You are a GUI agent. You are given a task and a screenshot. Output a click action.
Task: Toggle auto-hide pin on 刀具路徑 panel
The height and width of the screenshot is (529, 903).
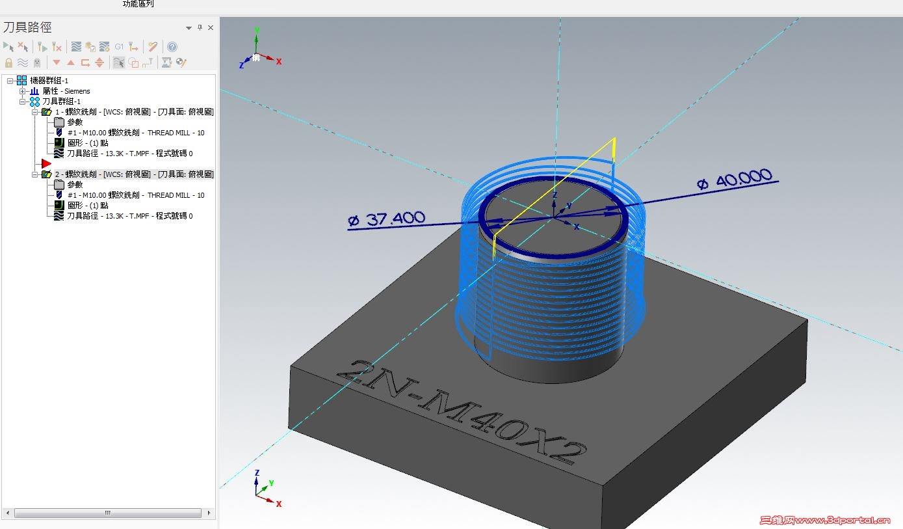[x=200, y=27]
